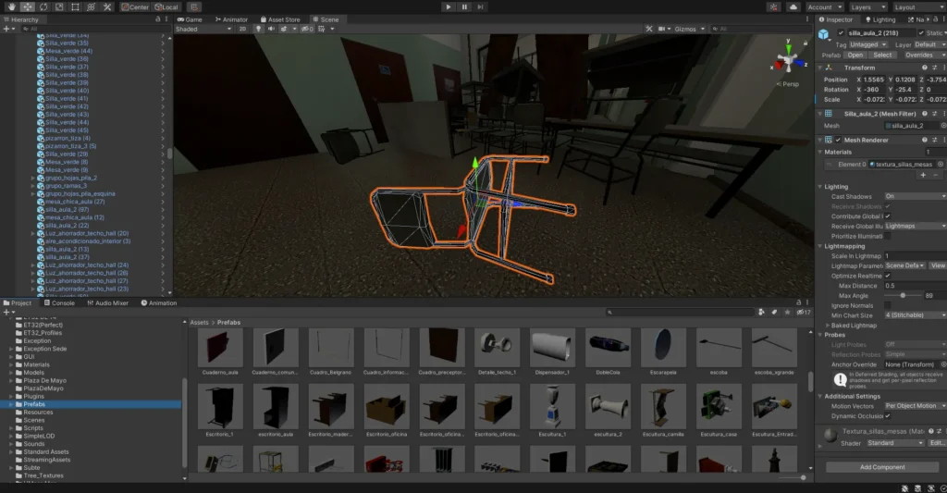This screenshot has width=947, height=493.
Task: Open the Console tab
Action: point(59,302)
